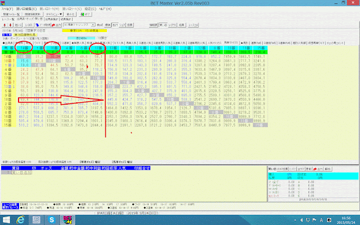The height and width of the screenshot is (225, 360).
Task: Open the 買い目マーク(M) menu
Action: point(49,9)
